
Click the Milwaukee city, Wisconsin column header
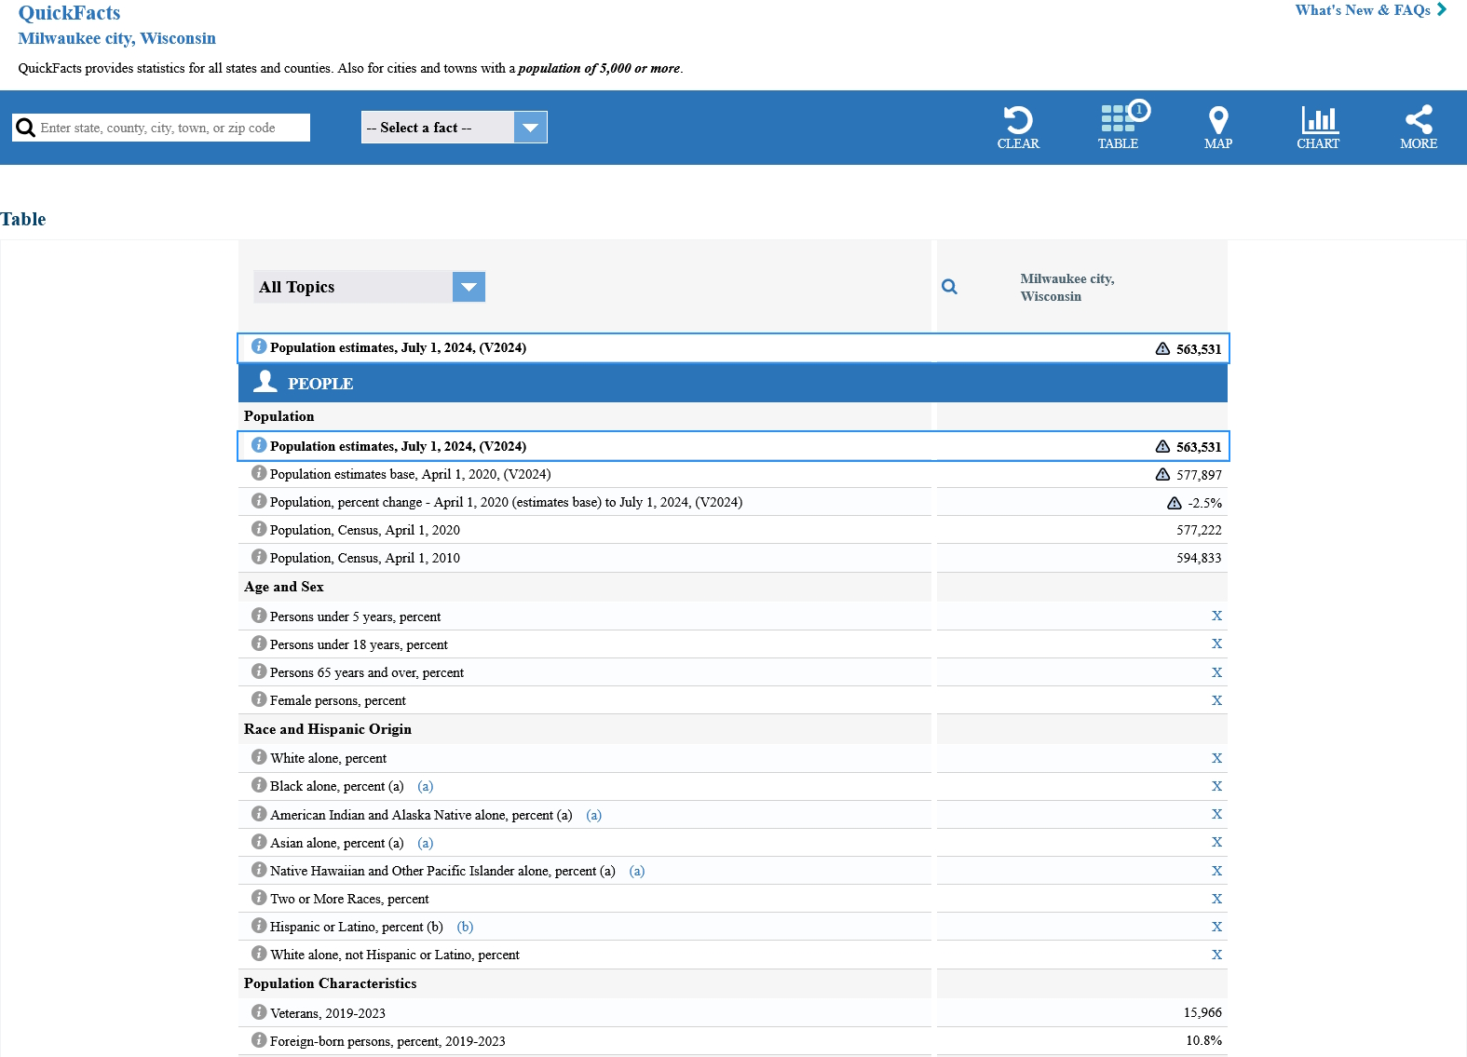[x=1067, y=287]
